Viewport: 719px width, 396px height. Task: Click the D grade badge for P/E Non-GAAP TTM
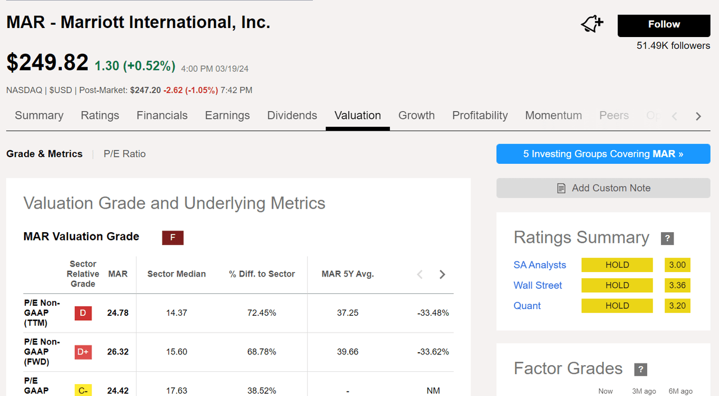[83, 313]
